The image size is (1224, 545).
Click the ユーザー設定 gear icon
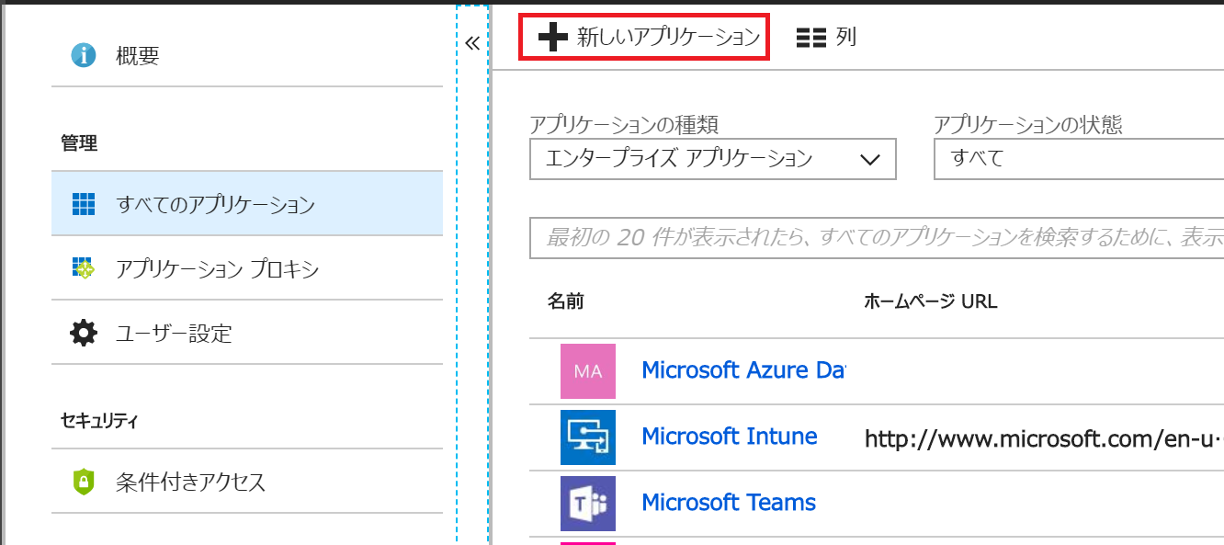[84, 333]
